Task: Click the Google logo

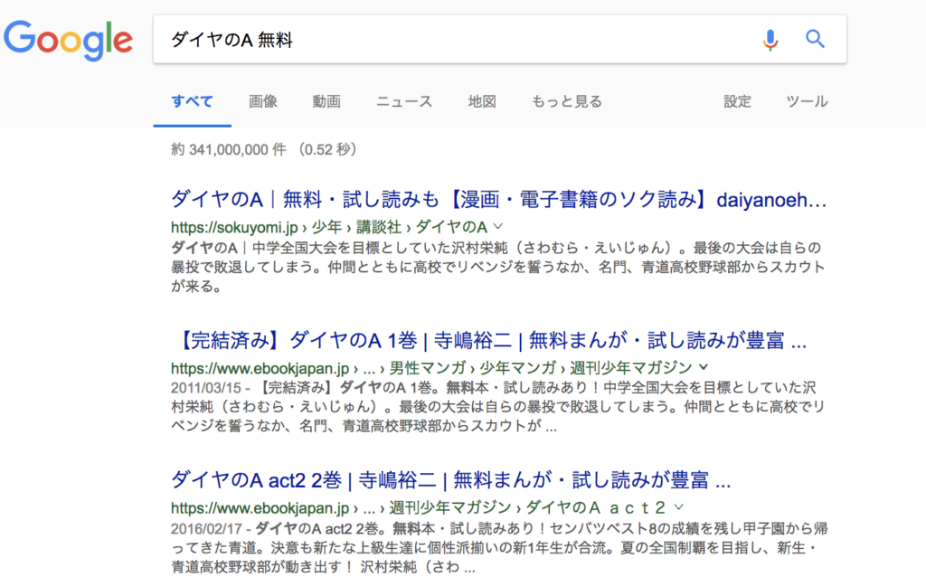Action: 68,40
